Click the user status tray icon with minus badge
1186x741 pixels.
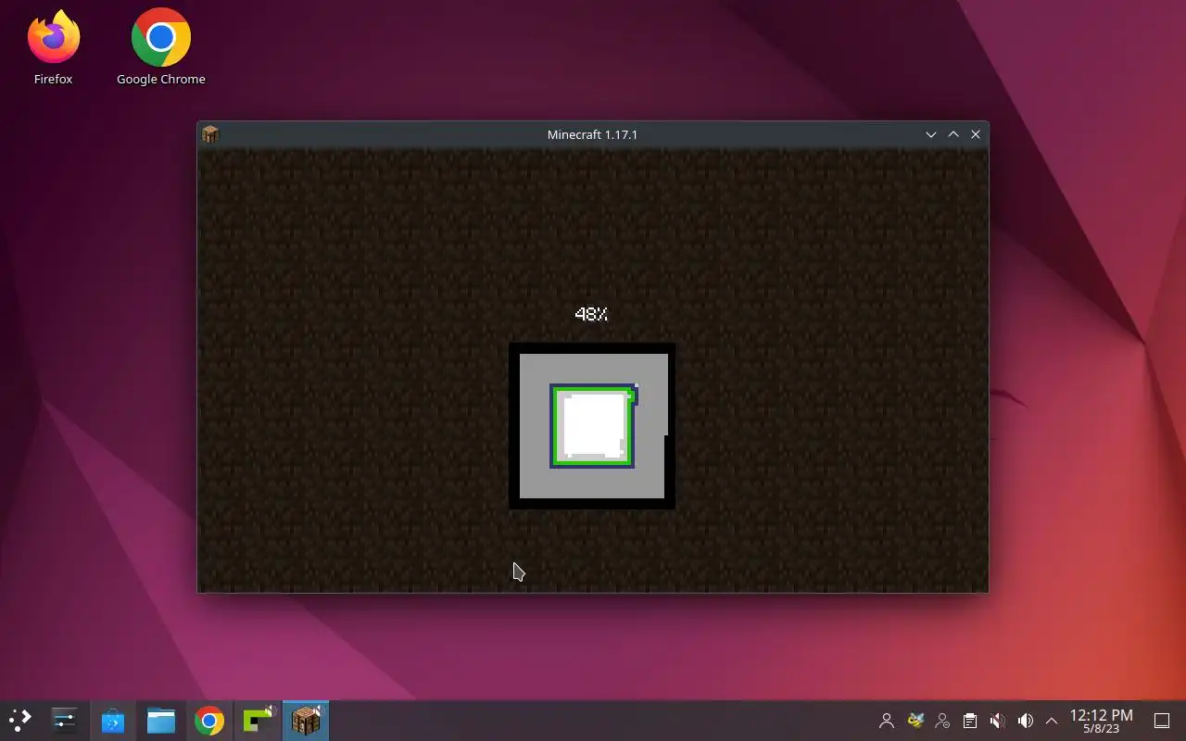(943, 721)
